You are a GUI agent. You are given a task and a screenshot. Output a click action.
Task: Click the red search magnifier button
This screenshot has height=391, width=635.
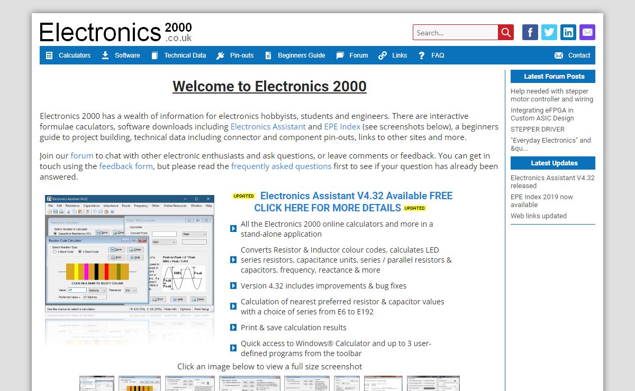506,32
